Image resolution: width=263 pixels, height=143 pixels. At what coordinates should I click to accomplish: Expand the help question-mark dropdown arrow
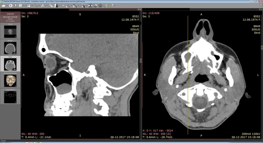pyautogui.click(x=115, y=6)
